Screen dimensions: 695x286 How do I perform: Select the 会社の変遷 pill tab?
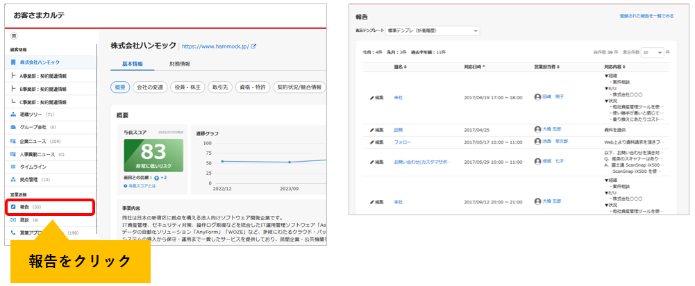[x=150, y=87]
